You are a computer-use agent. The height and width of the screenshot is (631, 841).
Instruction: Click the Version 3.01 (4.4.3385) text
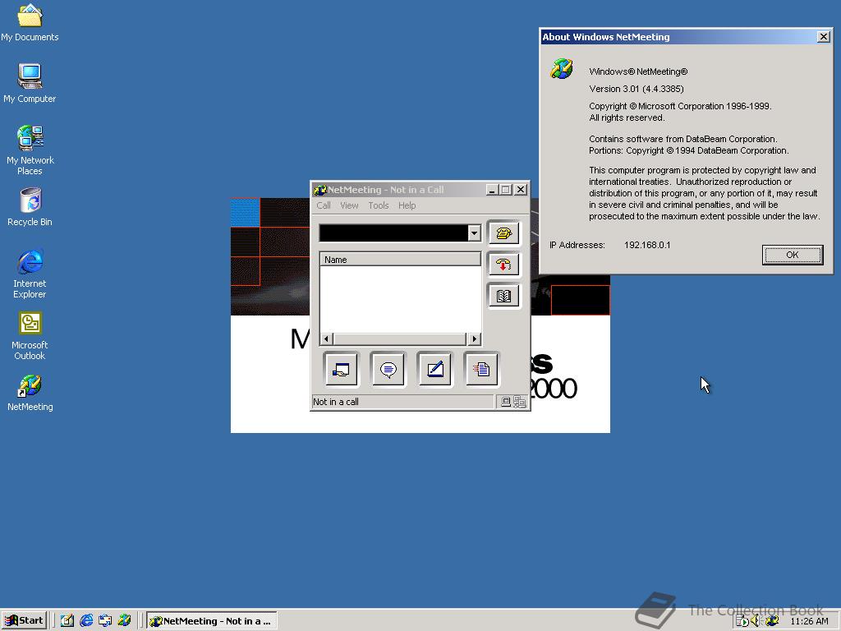click(636, 89)
